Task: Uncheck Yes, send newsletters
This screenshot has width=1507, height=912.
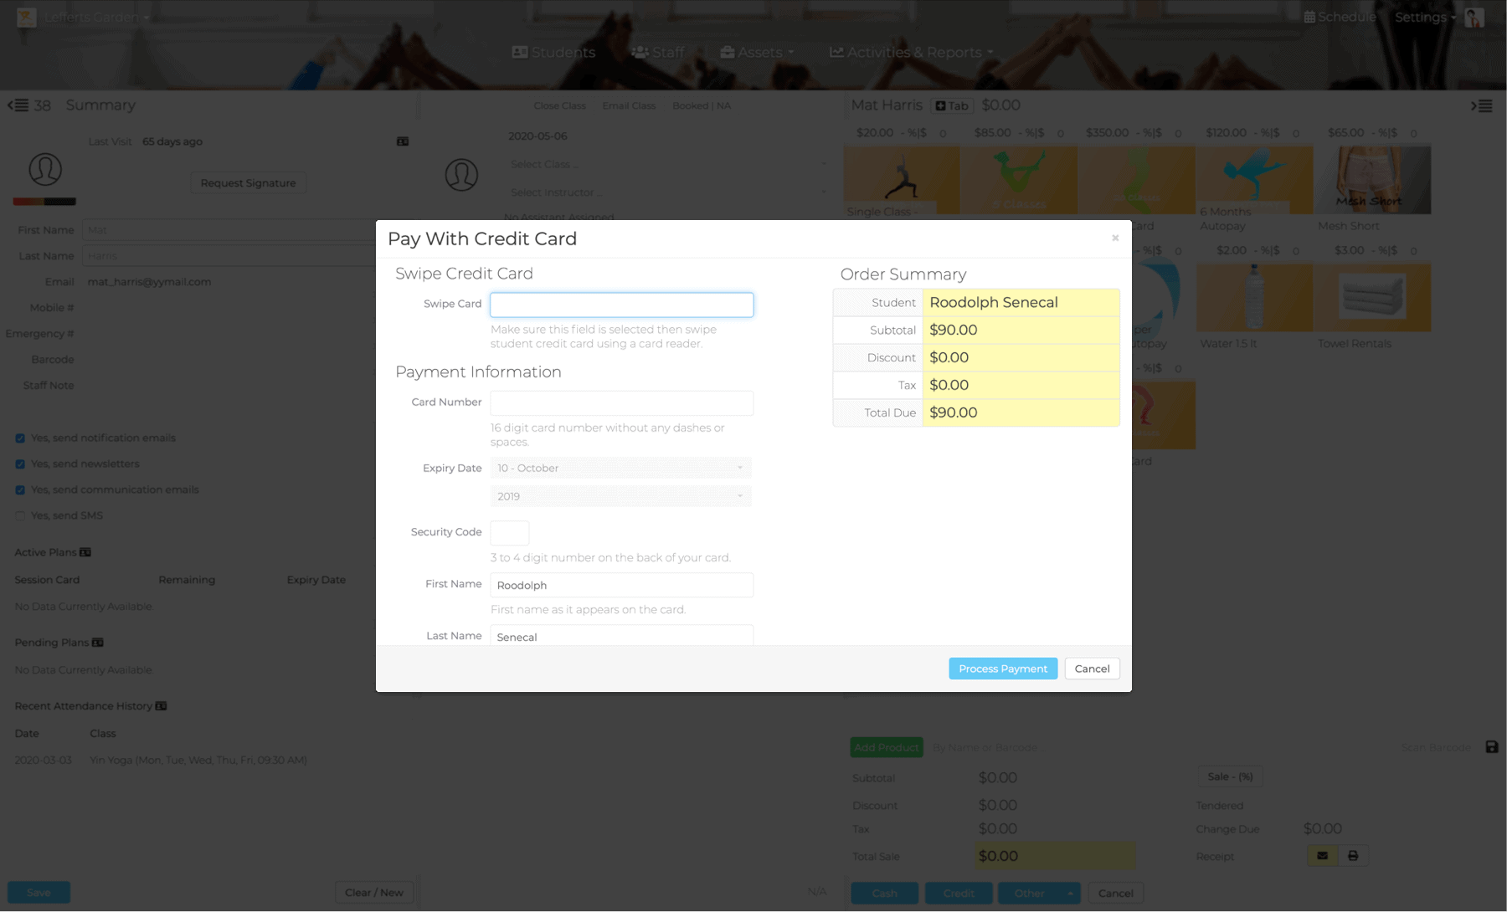Action: pyautogui.click(x=19, y=464)
